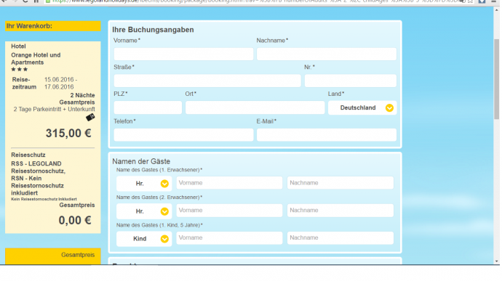Click the Vorname booking input field

183,54
